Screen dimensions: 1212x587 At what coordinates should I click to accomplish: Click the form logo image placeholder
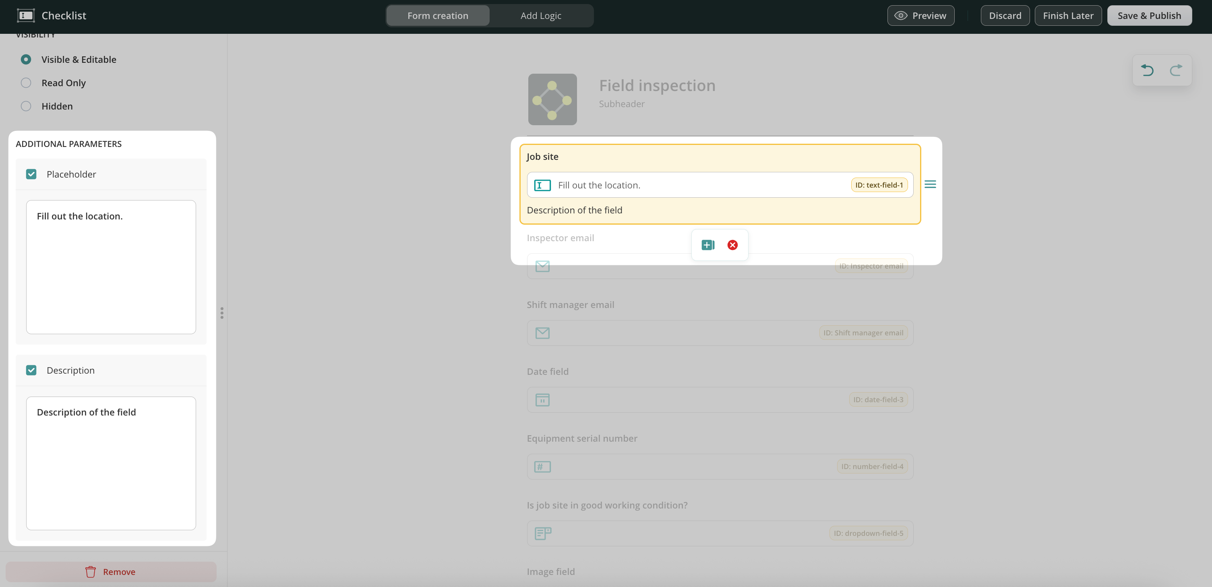(552, 99)
